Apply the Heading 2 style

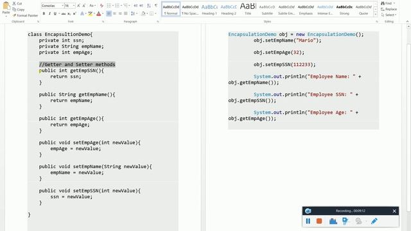pos(229,10)
